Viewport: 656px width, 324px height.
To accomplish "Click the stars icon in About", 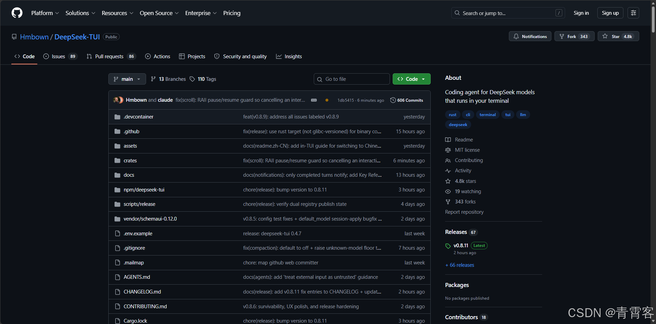I will [448, 181].
